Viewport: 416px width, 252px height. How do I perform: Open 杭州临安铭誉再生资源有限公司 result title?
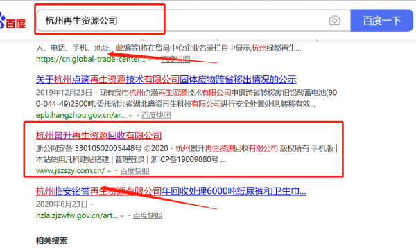(171, 191)
